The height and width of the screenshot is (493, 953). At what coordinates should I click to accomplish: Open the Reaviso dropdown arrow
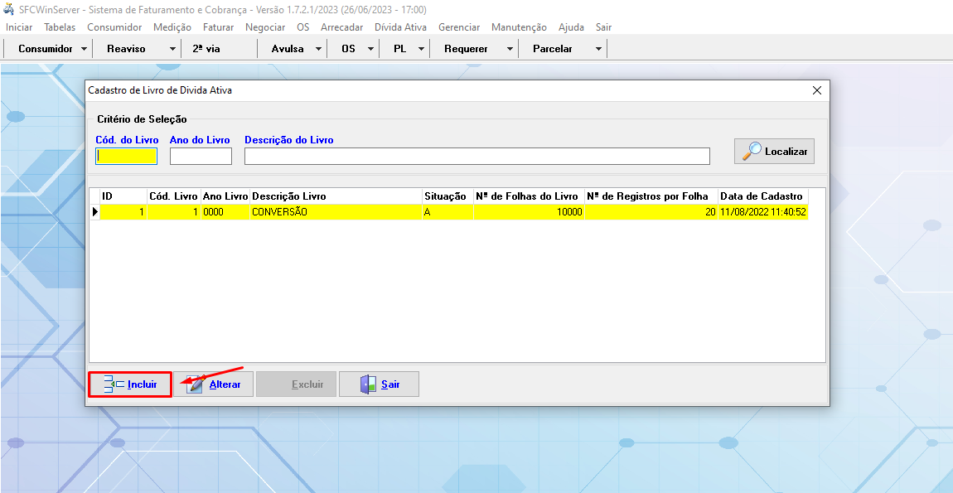(x=172, y=49)
